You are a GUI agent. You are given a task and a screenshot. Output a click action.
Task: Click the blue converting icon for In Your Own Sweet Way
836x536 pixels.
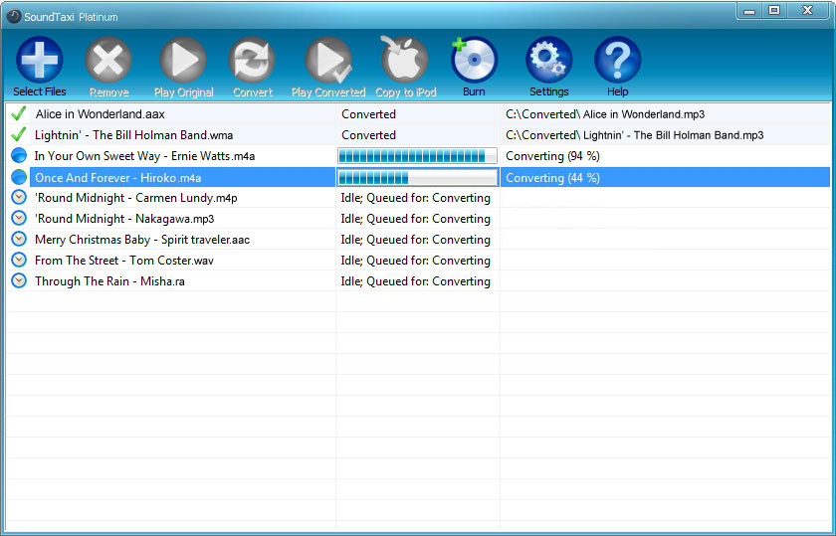[19, 155]
